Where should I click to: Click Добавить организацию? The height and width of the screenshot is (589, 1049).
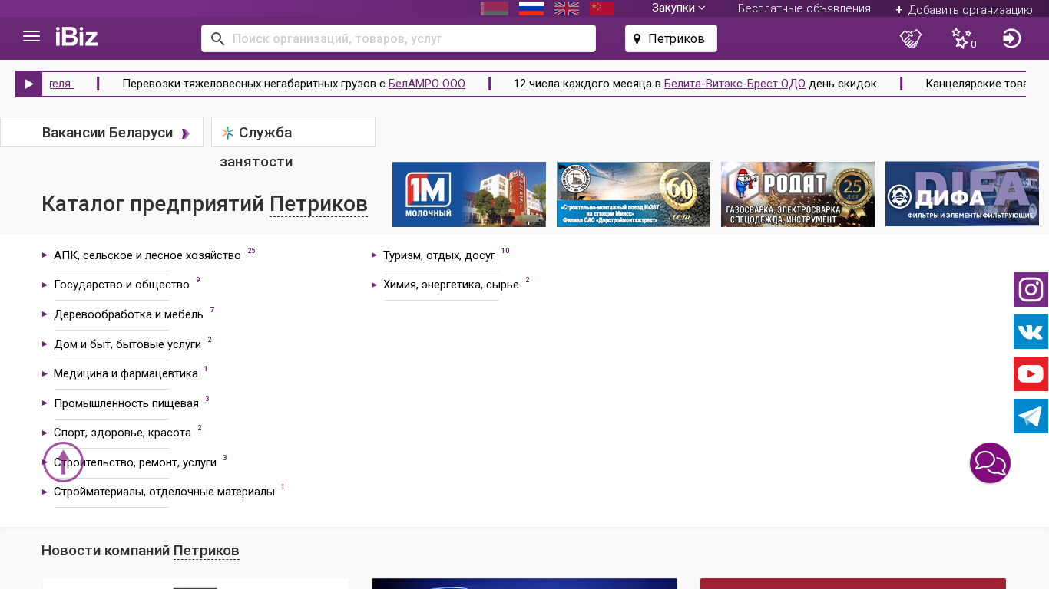pos(964,10)
